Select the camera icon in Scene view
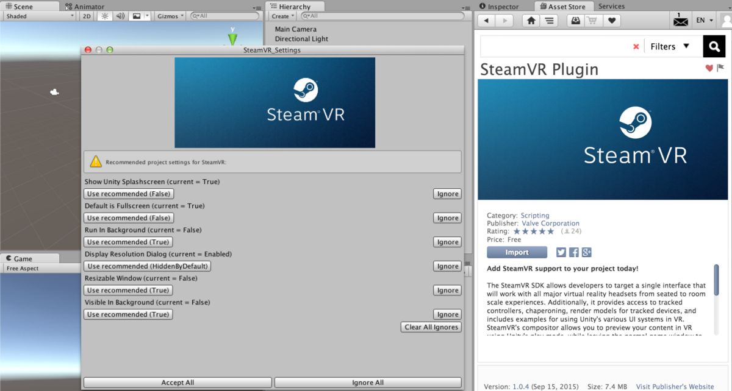732x391 pixels. coord(55,92)
